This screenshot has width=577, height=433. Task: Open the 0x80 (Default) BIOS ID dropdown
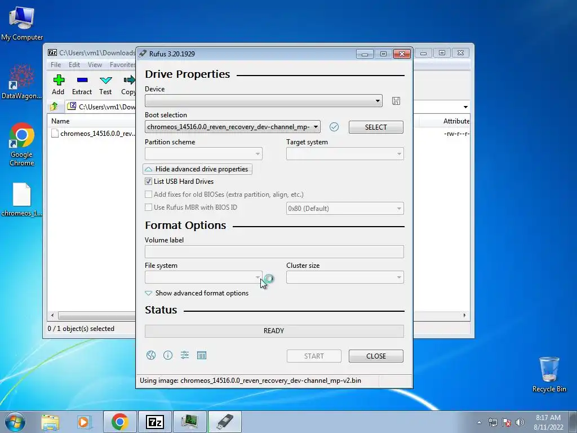(x=345, y=209)
